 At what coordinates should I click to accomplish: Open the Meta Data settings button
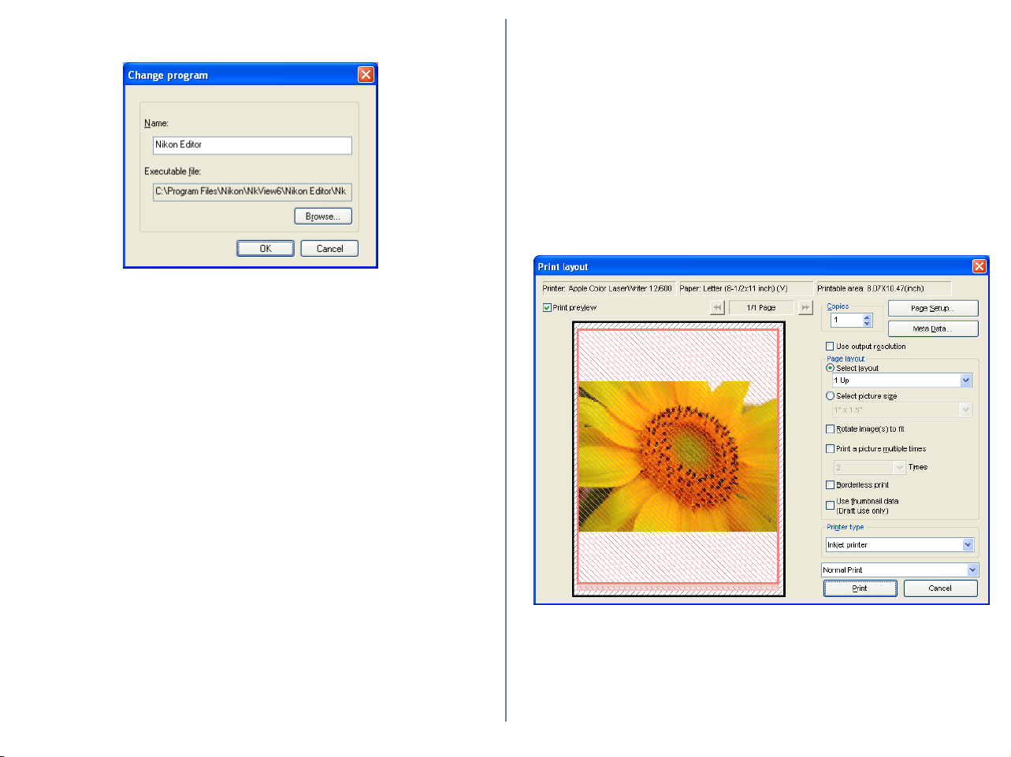[x=933, y=328]
